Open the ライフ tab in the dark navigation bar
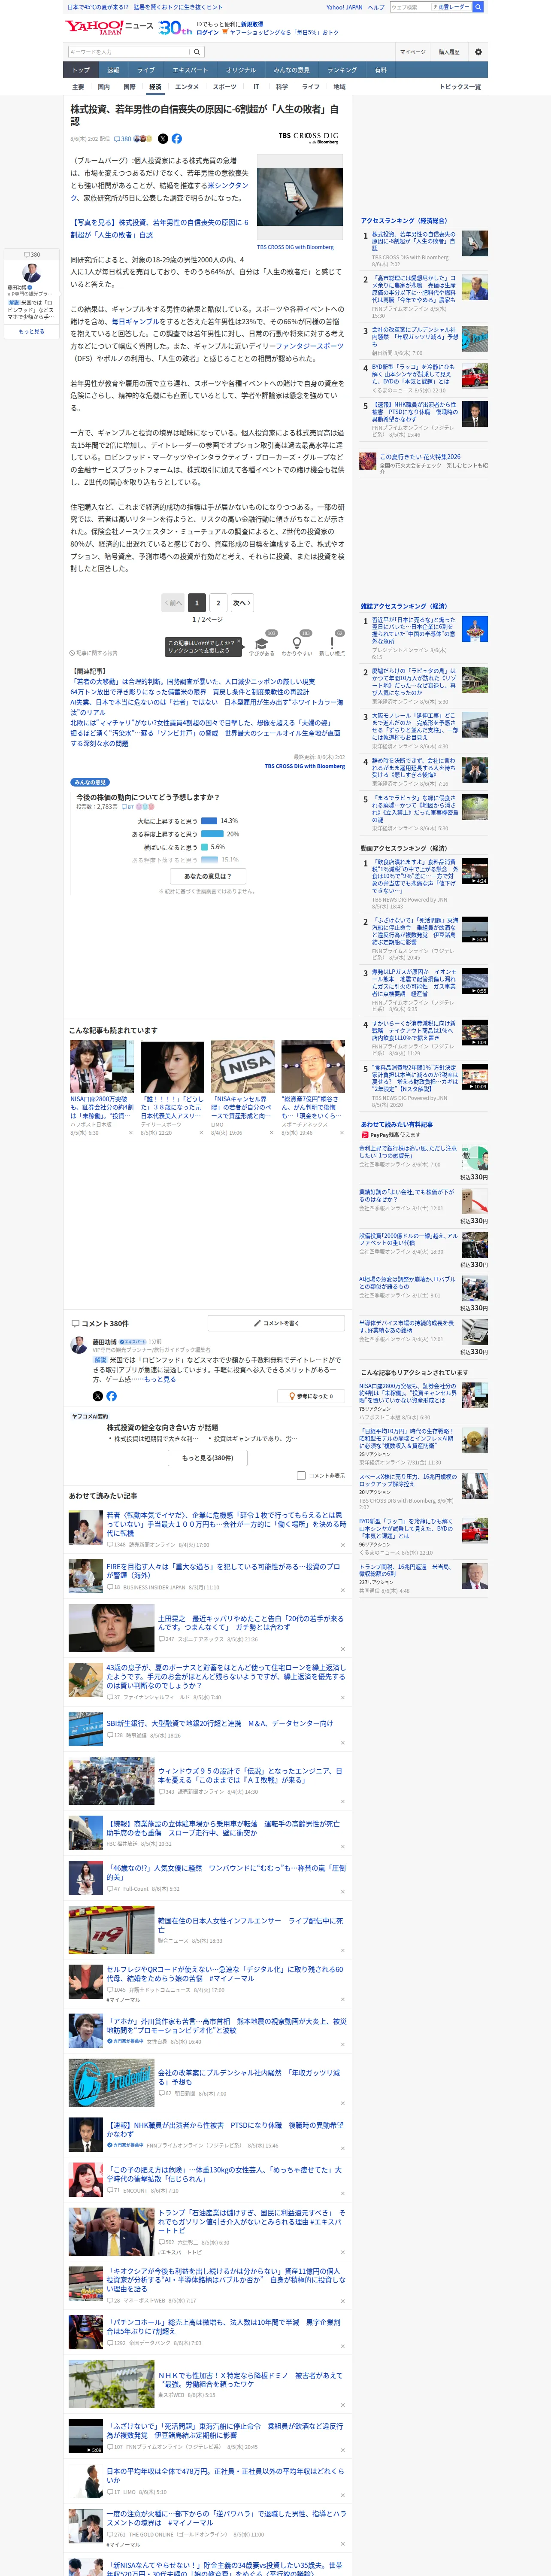The height and width of the screenshot is (2576, 551). click(146, 70)
